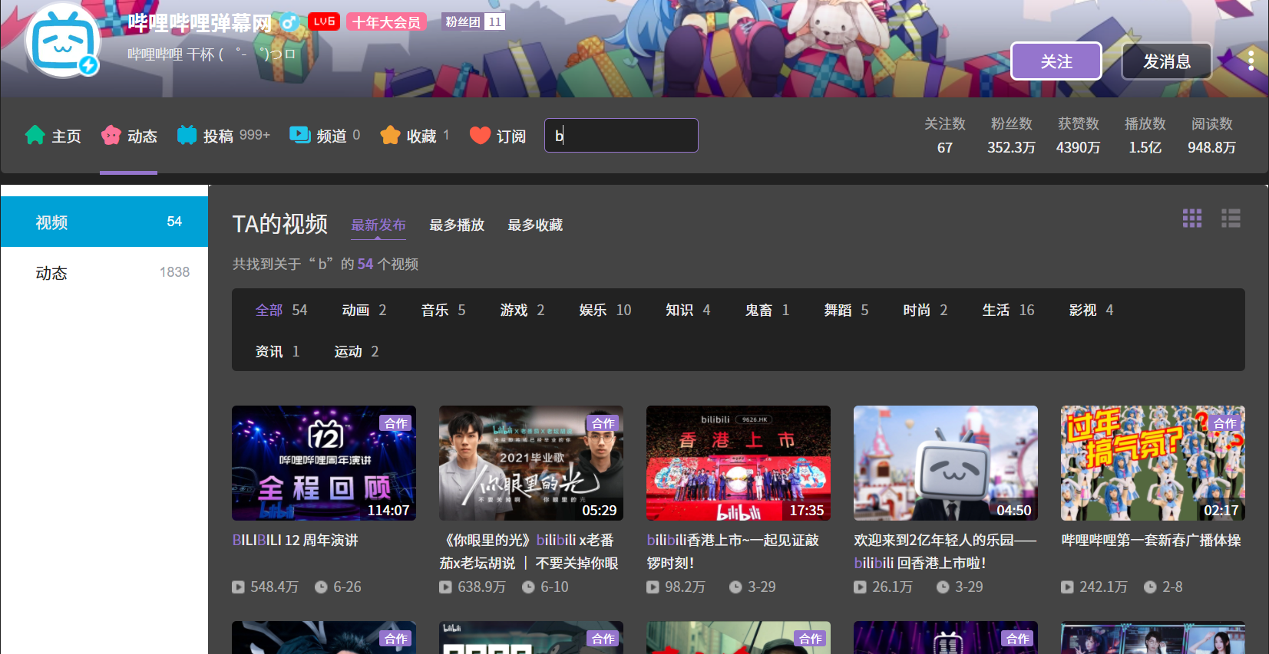
Task: Click title BILIBILI 12 周年演讲
Action: tap(296, 540)
